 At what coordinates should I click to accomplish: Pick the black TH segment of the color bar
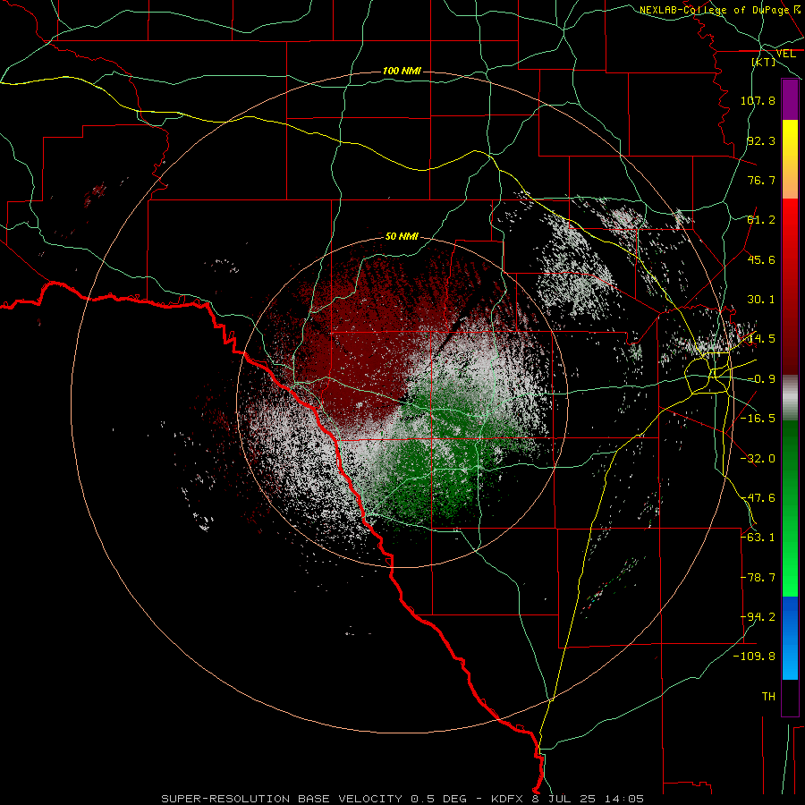pyautogui.click(x=790, y=697)
